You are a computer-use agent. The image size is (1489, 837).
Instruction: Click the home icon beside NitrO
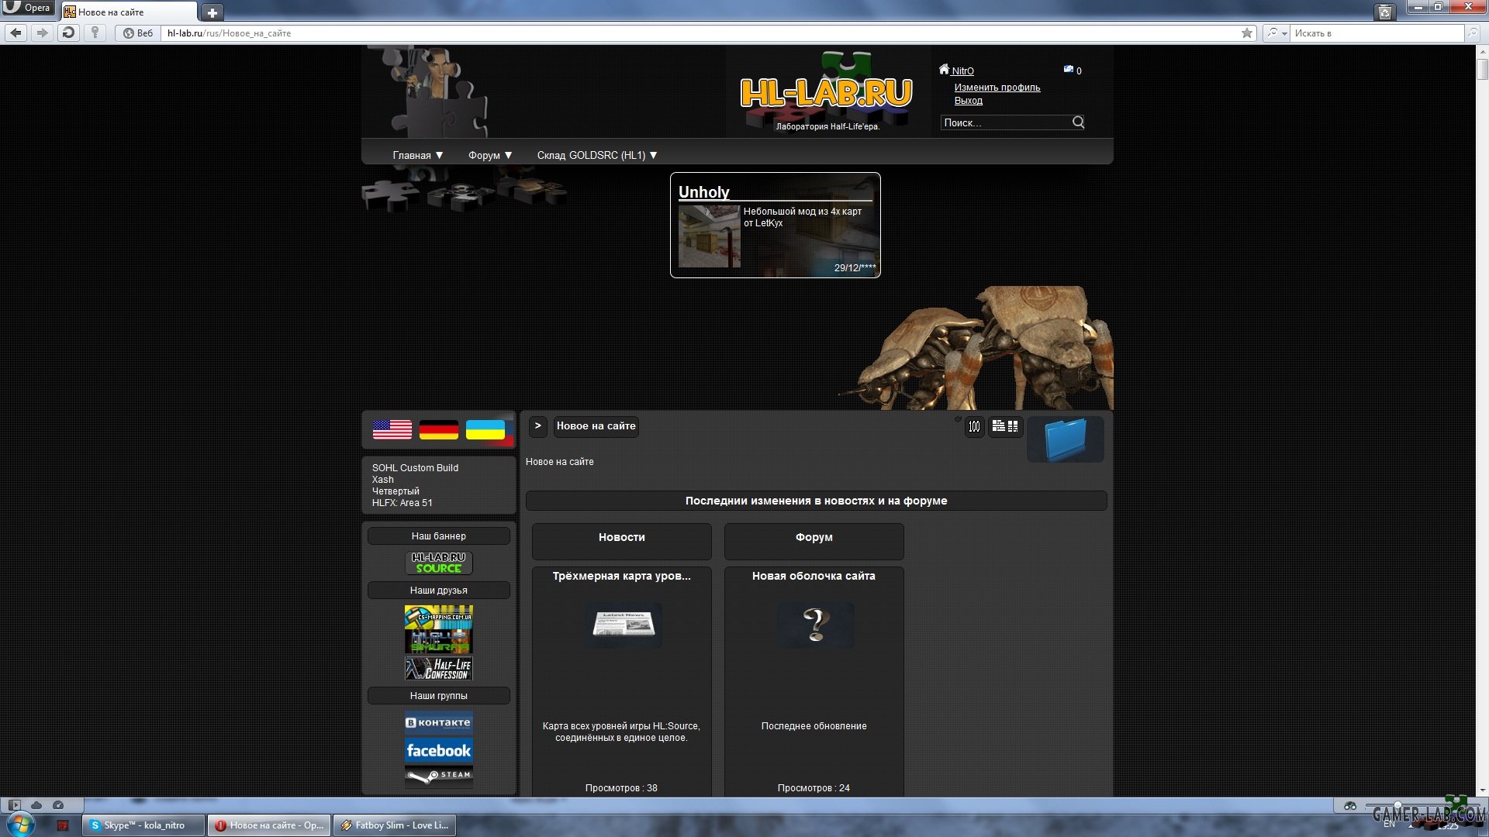pos(944,69)
